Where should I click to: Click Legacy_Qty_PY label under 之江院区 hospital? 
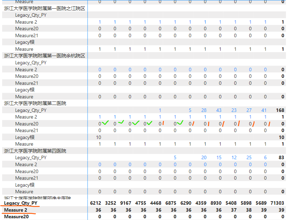point(31,15)
